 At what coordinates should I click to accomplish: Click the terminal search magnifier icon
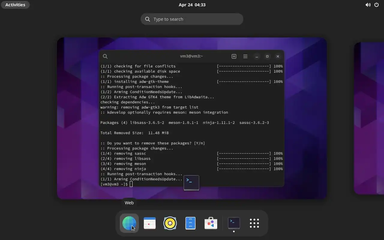click(x=105, y=56)
